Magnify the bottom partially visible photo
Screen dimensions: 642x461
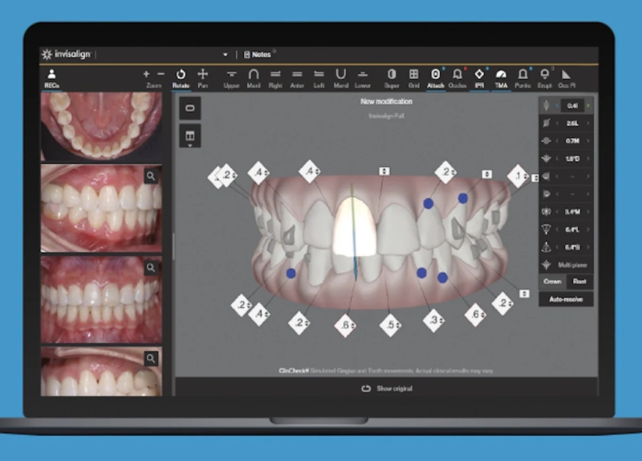pos(151,359)
